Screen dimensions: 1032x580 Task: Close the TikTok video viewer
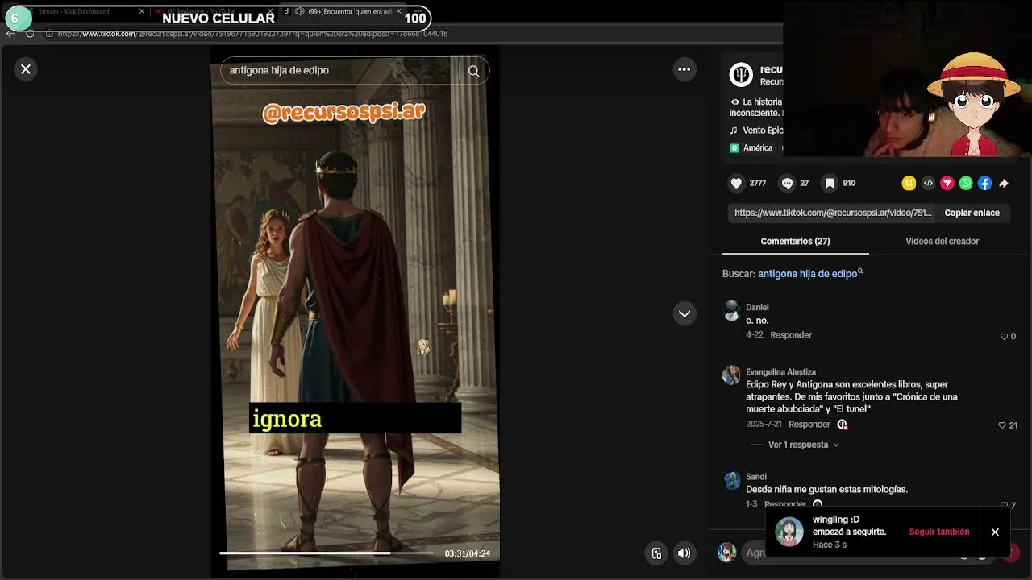(26, 69)
